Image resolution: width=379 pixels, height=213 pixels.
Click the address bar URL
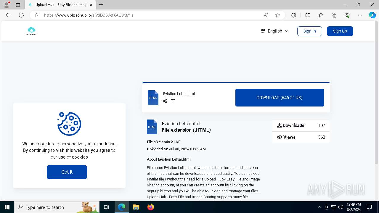(89, 15)
